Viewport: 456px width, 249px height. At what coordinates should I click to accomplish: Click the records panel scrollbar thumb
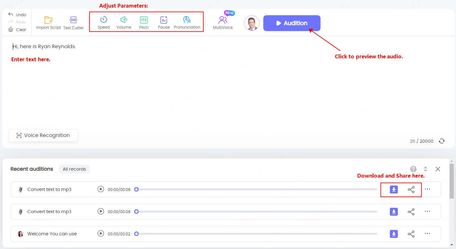click(452, 181)
